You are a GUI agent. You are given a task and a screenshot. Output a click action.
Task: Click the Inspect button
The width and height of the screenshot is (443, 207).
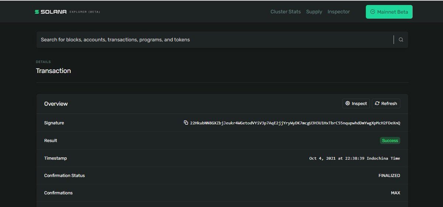point(356,103)
